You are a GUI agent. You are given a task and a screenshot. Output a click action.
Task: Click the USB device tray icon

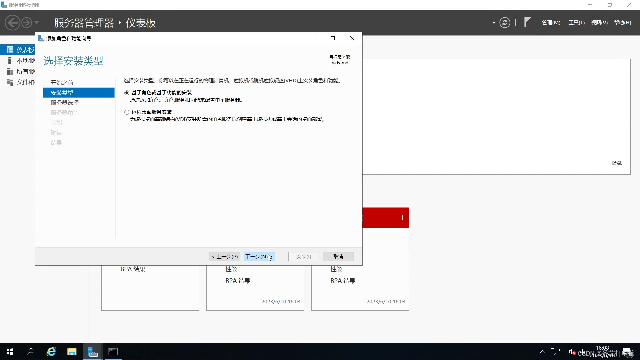click(x=553, y=352)
